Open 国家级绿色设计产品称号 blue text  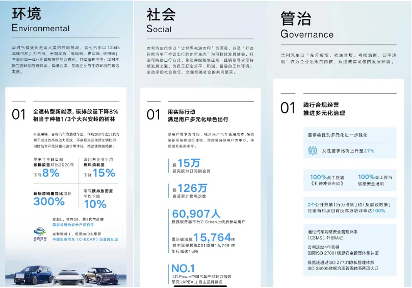click(73, 225)
